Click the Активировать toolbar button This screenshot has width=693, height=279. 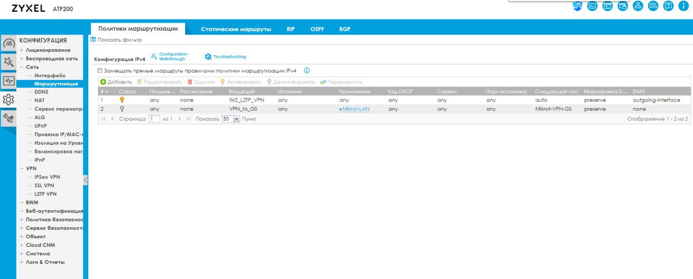point(240,82)
